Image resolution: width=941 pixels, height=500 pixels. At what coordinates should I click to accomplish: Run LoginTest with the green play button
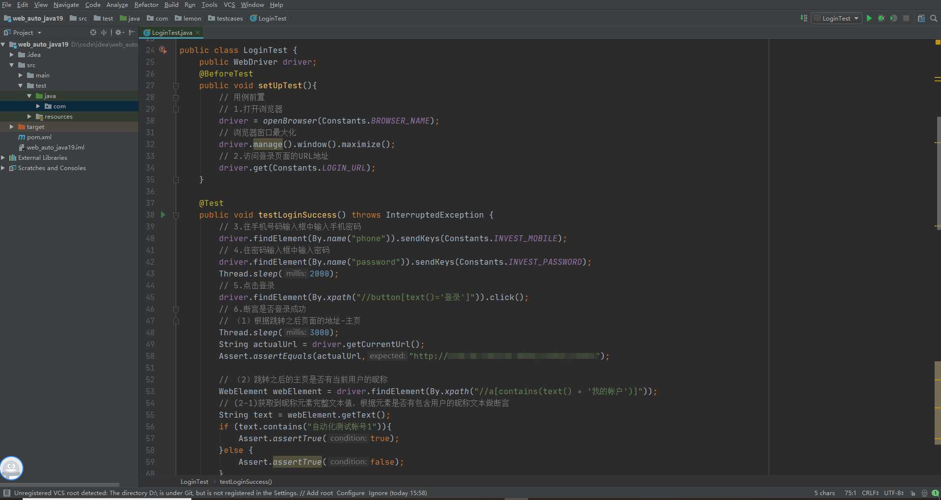(869, 18)
